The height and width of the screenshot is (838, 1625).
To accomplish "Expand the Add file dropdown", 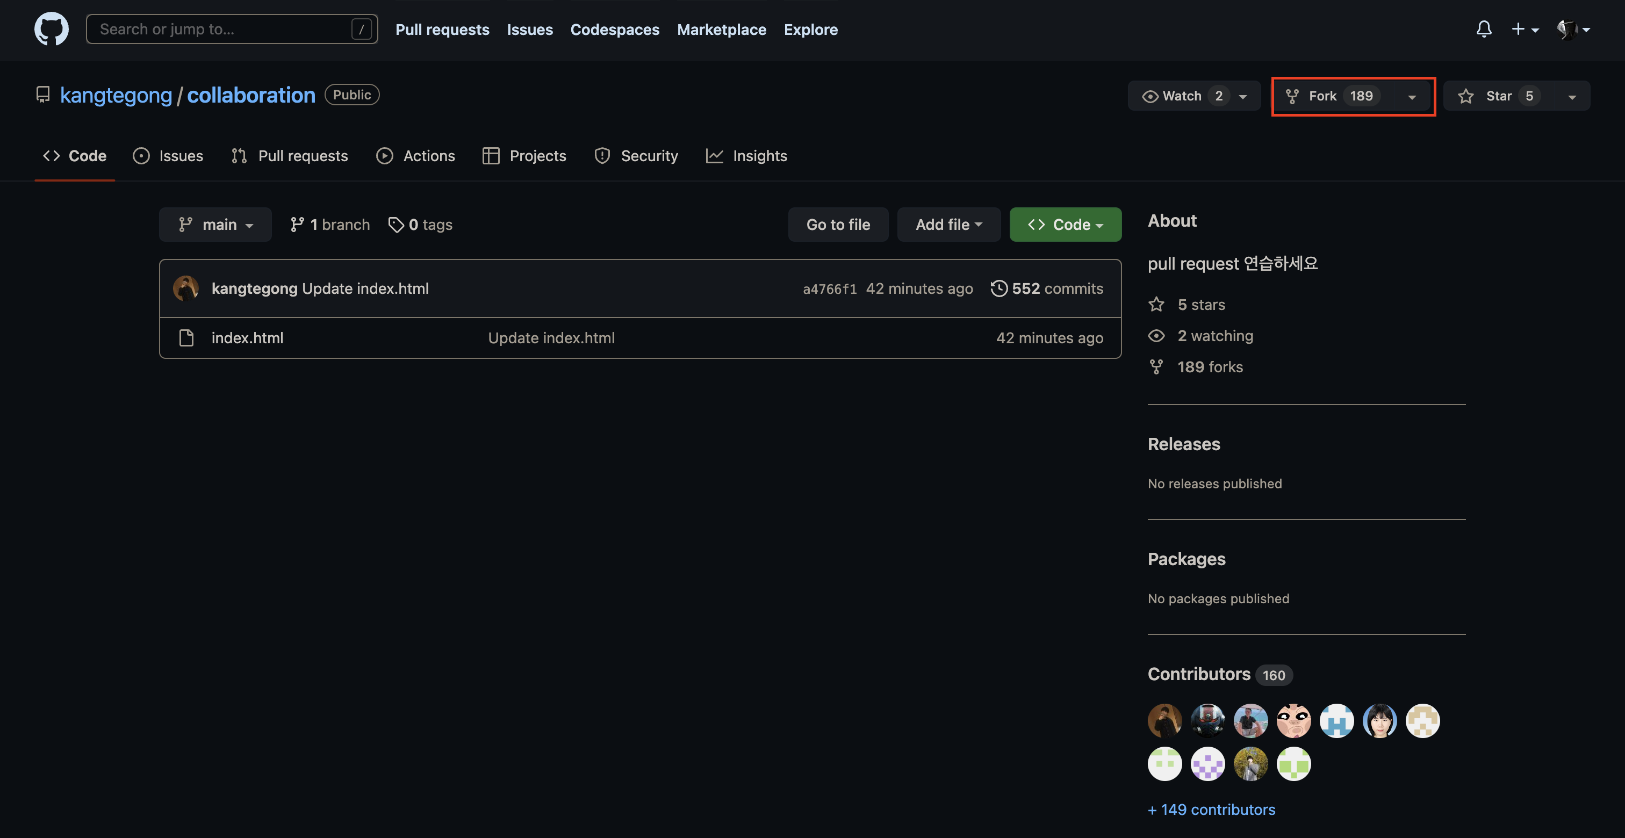I will 948,225.
